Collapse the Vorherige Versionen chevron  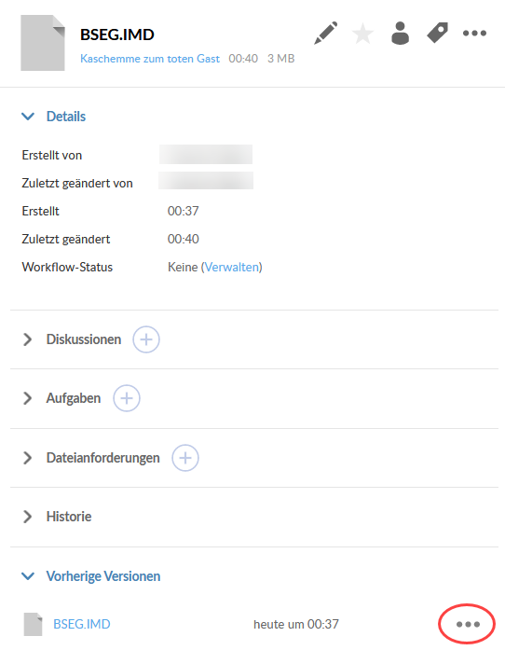[x=28, y=576]
